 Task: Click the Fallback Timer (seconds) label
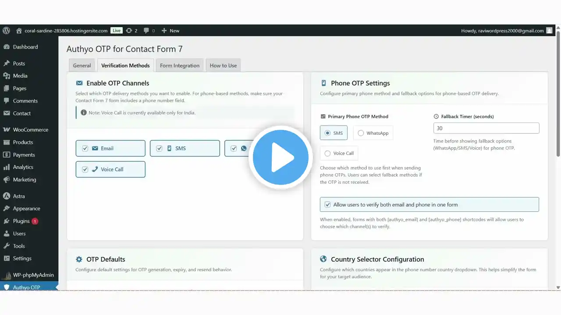(467, 116)
